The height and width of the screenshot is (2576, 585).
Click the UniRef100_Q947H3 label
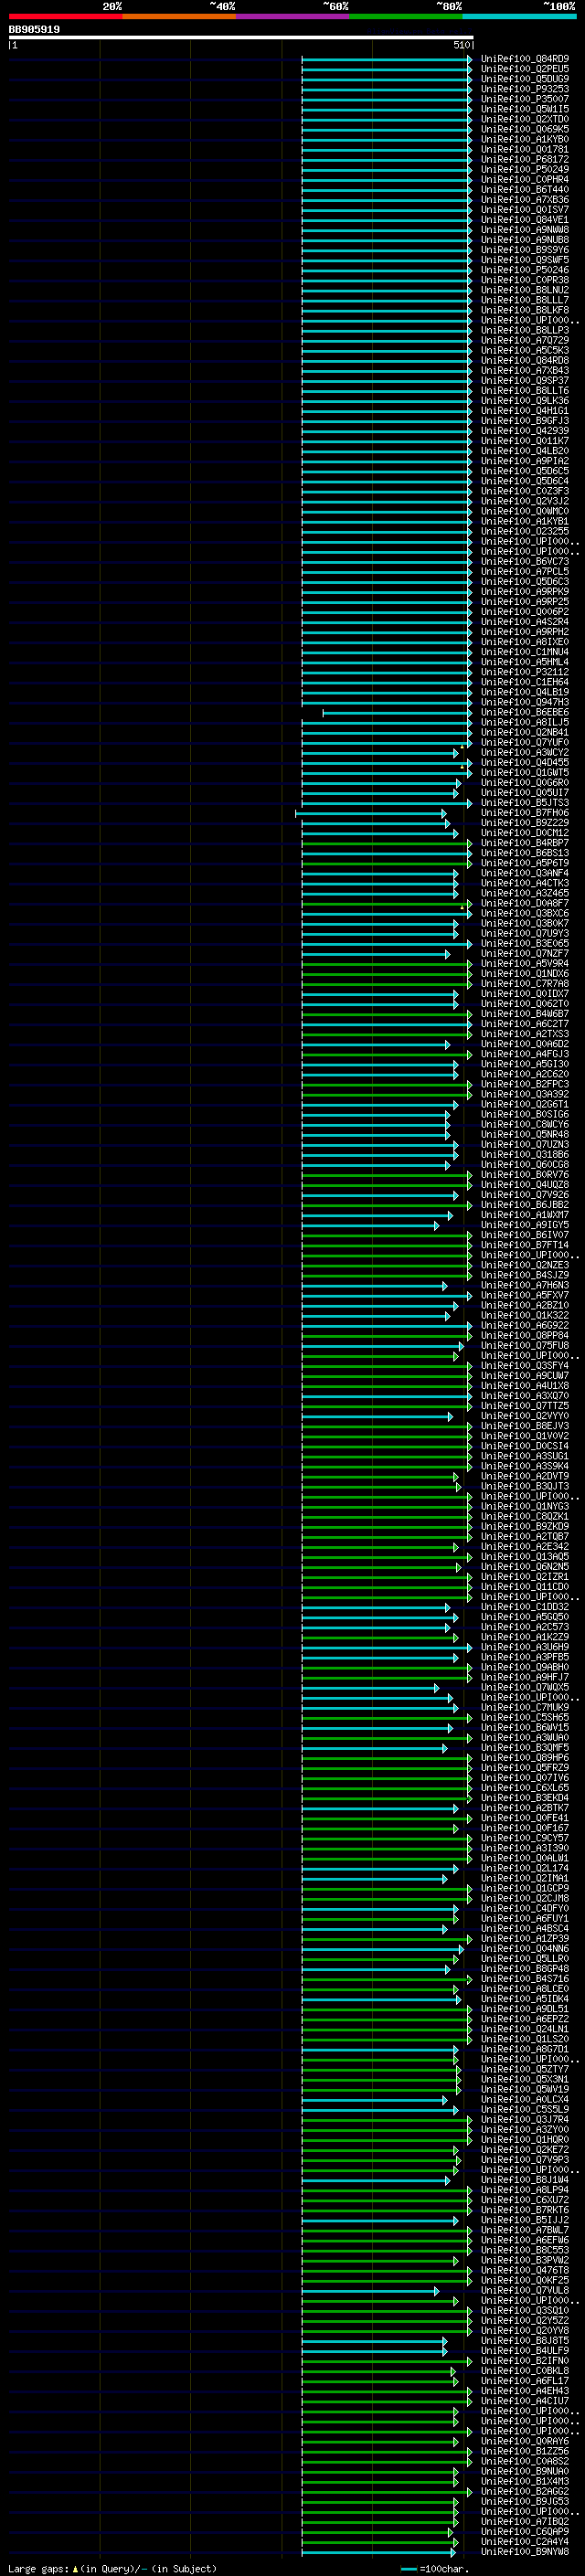pyautogui.click(x=524, y=702)
